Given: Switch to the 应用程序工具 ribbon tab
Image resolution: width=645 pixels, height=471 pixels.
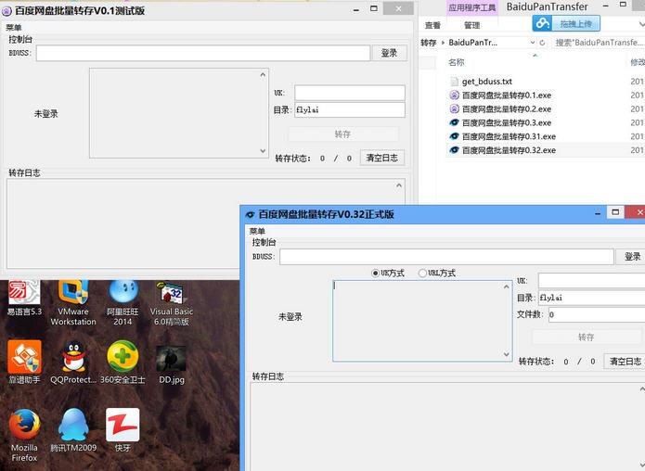Looking at the screenshot, I should 472,7.
